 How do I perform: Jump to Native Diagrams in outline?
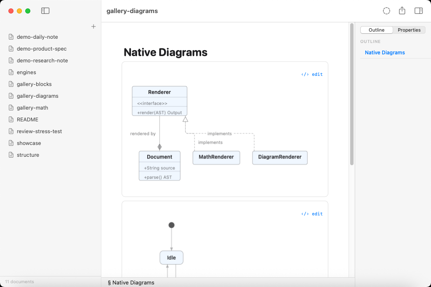pyautogui.click(x=385, y=53)
